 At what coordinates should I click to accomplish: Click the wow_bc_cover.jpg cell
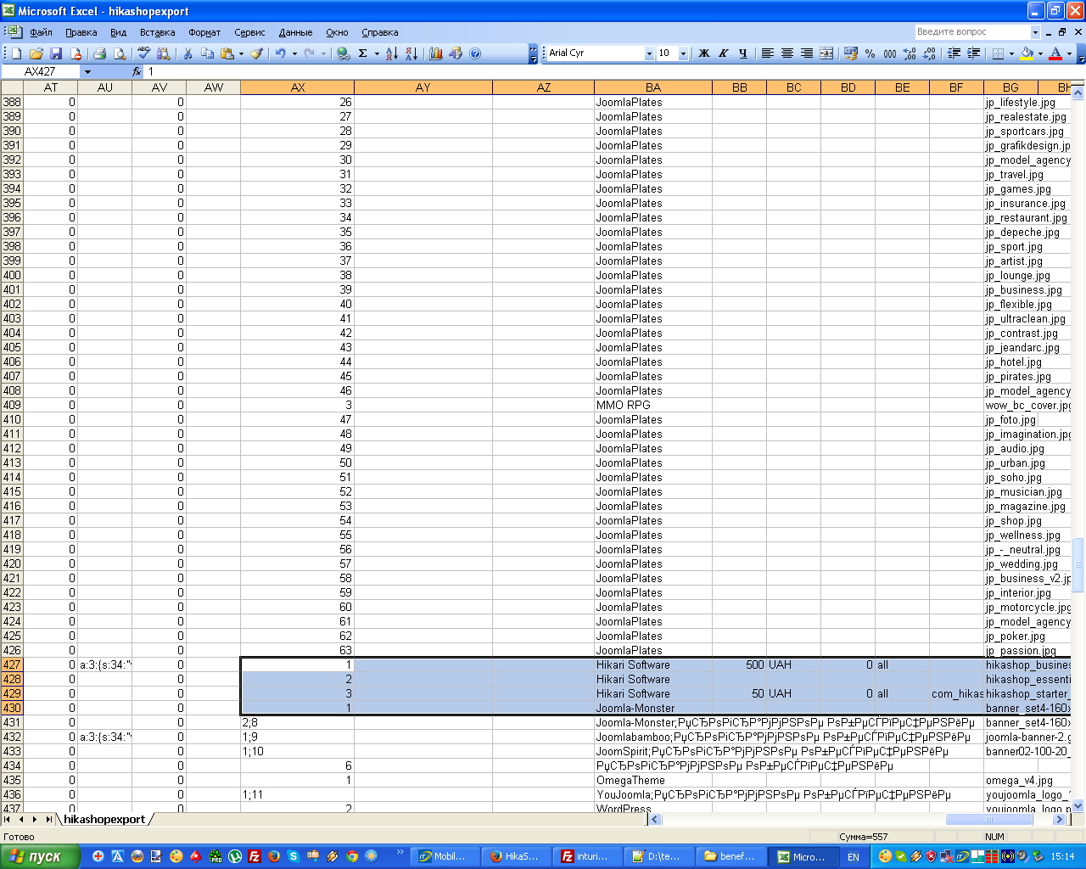coord(1027,405)
